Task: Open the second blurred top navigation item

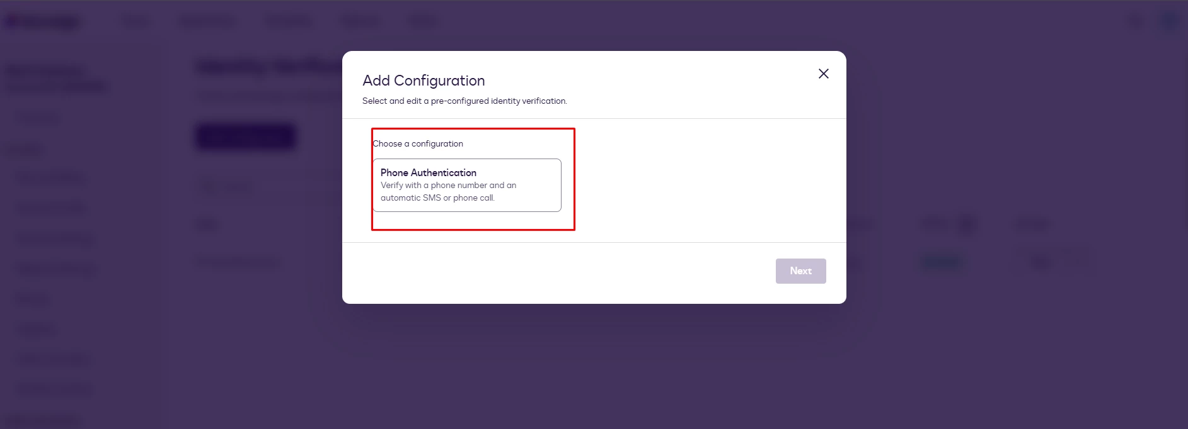Action: (x=207, y=22)
